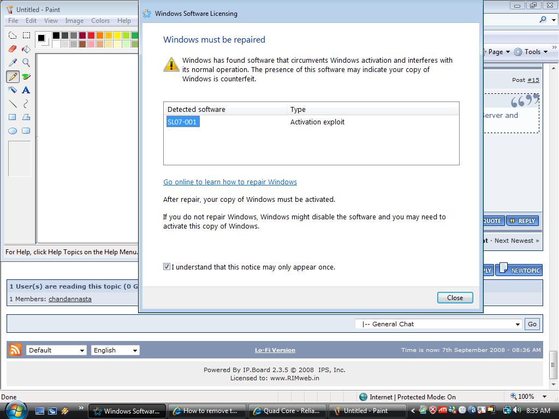
Task: Switch to 'How to remove t...' taskbar window
Action: point(207,411)
